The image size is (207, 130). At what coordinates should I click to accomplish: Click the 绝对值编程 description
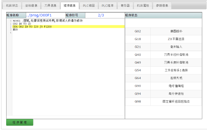point(176,86)
